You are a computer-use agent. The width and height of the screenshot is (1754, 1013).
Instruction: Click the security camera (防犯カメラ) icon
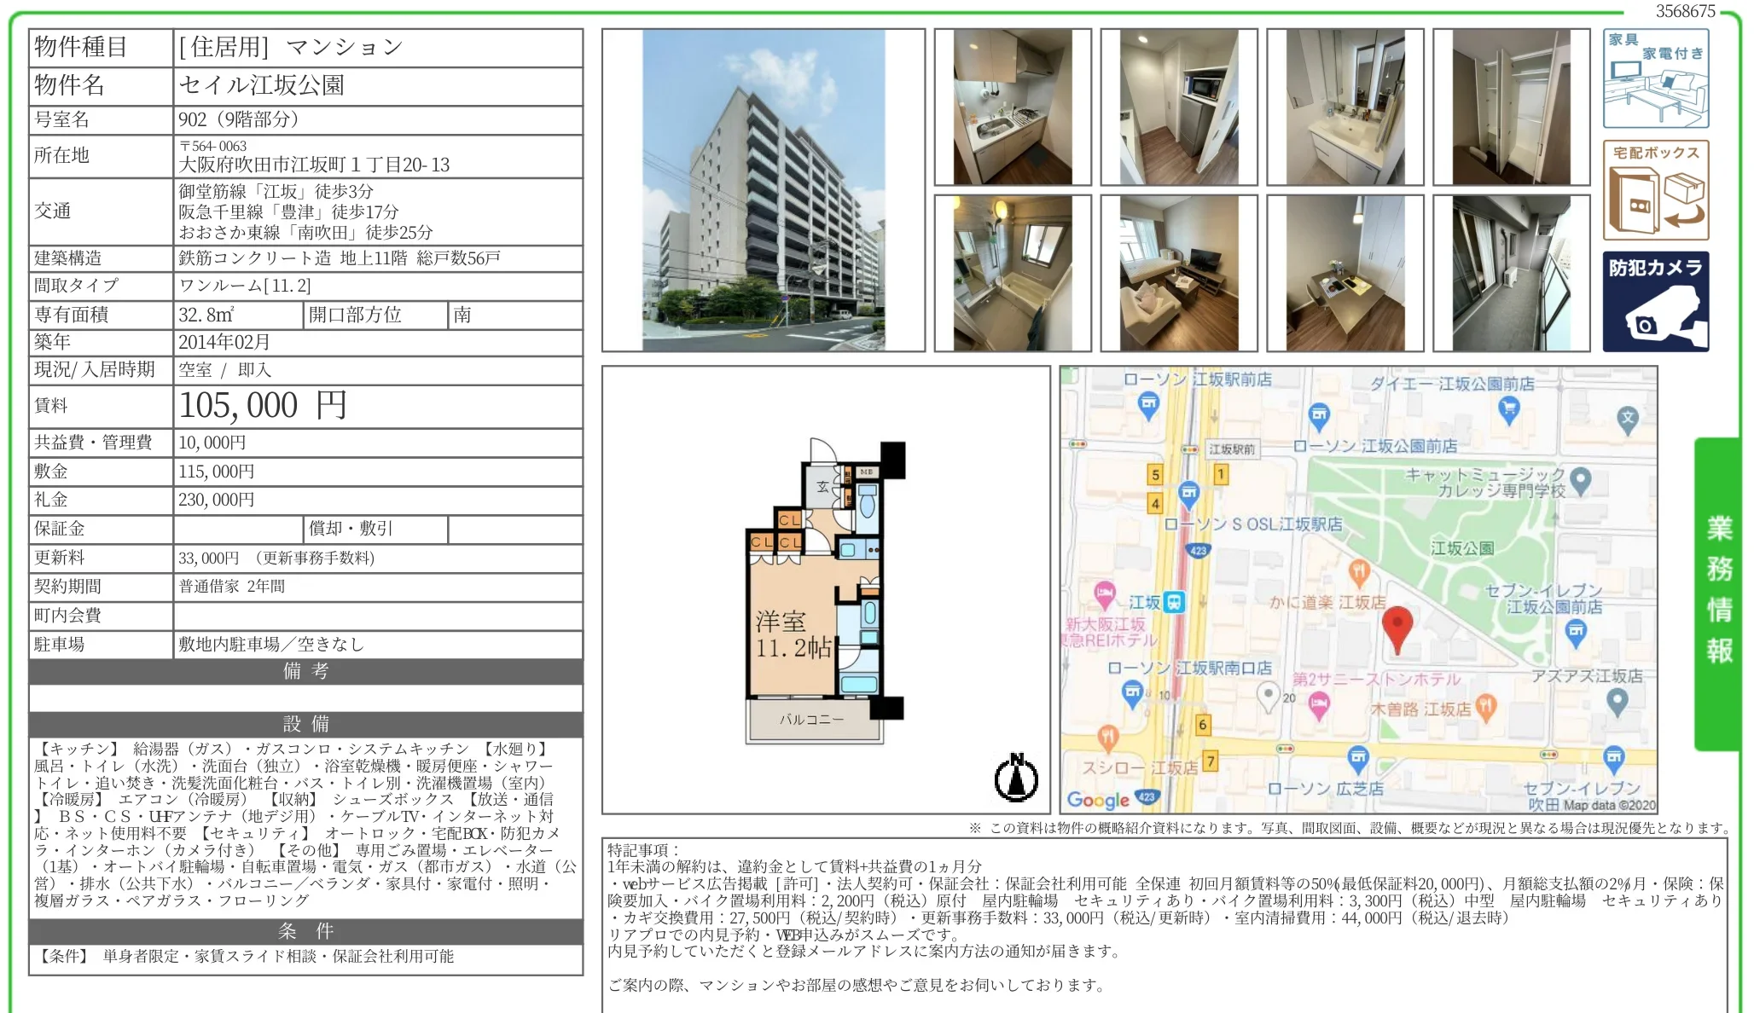click(x=1655, y=302)
